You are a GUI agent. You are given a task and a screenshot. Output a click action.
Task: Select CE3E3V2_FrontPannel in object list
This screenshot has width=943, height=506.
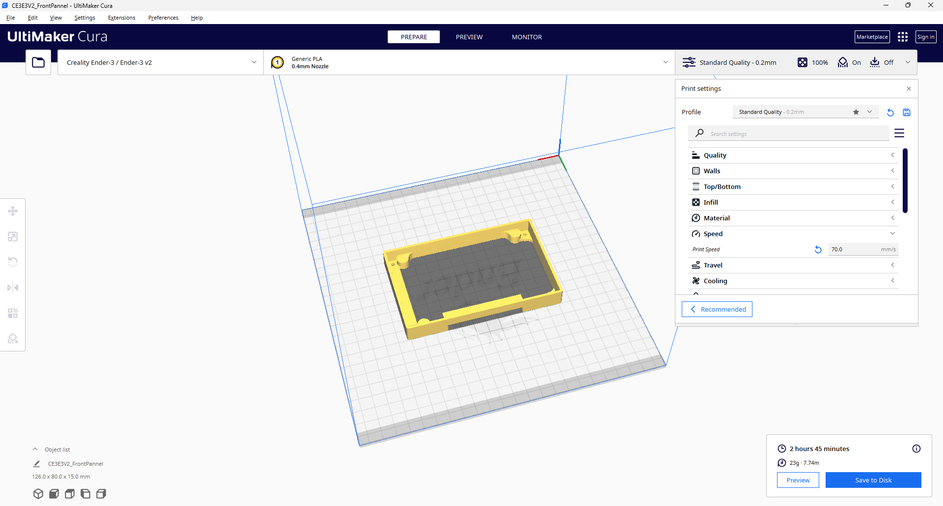(x=76, y=464)
